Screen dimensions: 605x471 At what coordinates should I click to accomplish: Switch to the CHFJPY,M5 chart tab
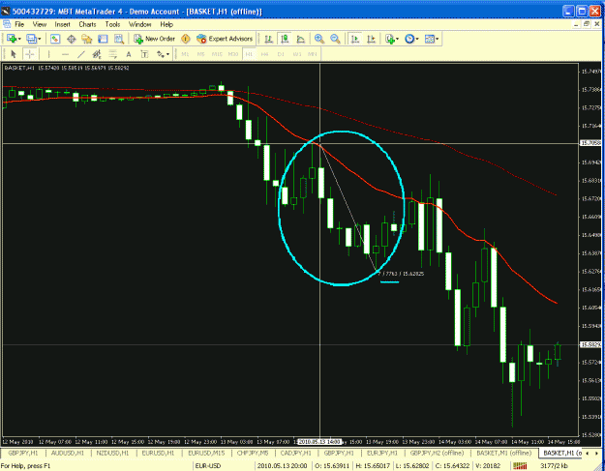tap(253, 453)
